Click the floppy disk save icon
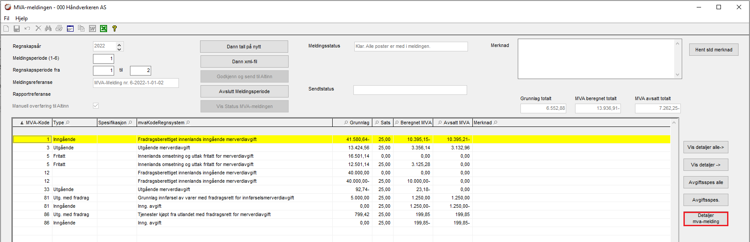 (x=17, y=29)
